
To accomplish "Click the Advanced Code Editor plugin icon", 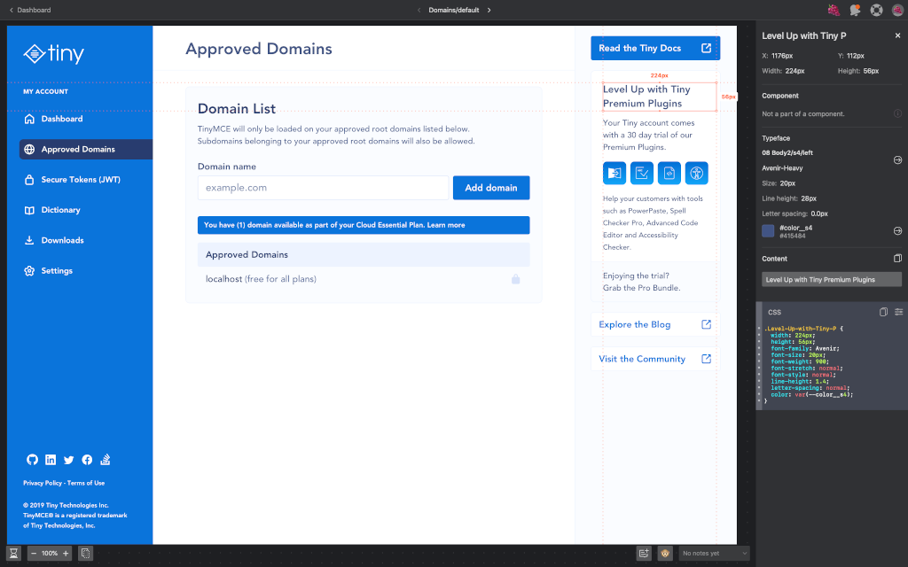I will (669, 173).
